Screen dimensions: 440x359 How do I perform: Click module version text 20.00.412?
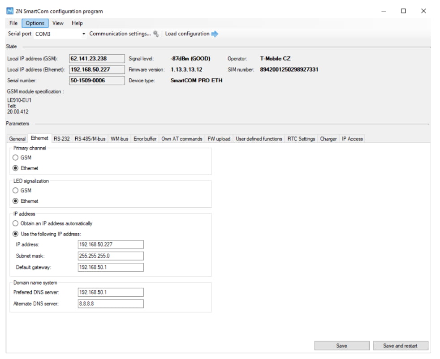[x=18, y=111]
